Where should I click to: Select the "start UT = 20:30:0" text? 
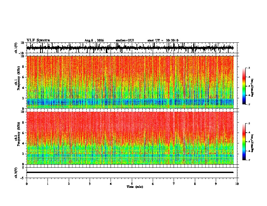[163, 40]
